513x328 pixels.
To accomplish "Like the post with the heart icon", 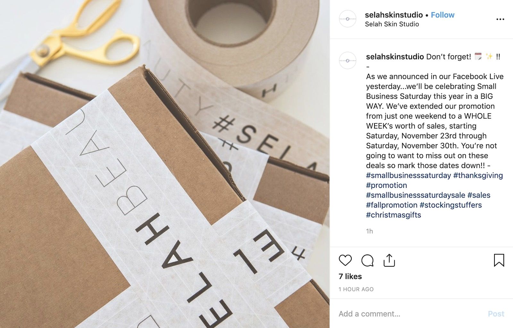I will [345, 260].
